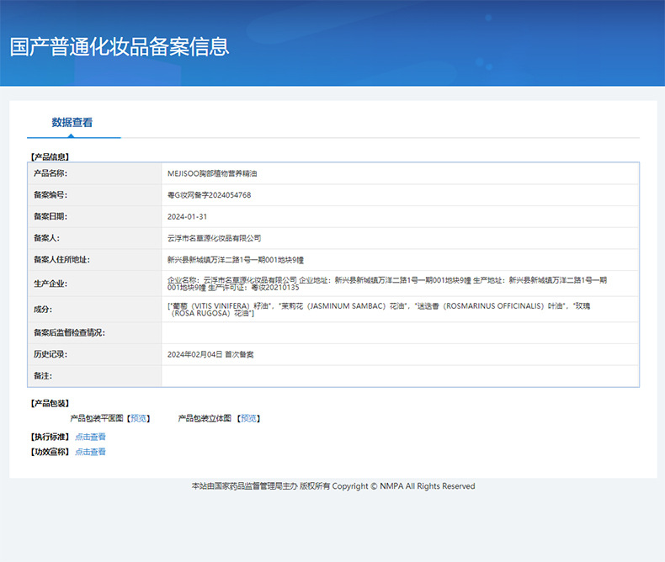
Task: Click the 【执行标准】 label
Action: pos(50,437)
